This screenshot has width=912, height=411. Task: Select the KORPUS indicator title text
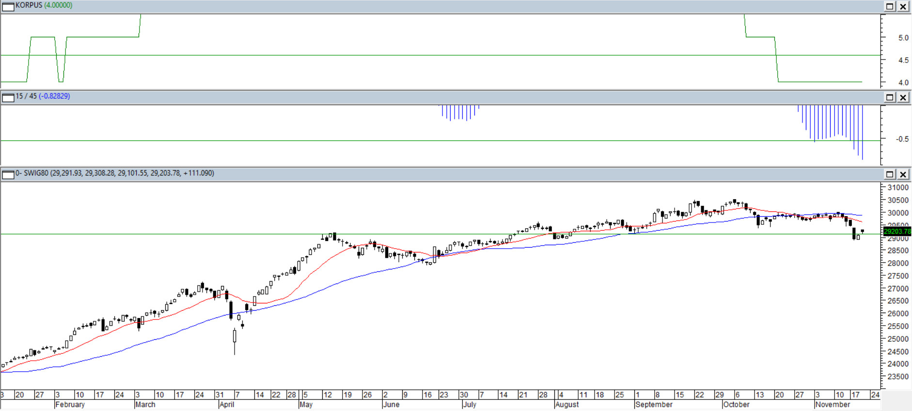(x=44, y=5)
